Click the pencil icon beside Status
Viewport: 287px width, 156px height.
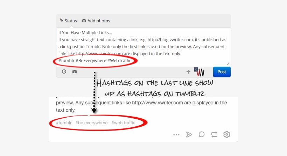[x=62, y=21]
